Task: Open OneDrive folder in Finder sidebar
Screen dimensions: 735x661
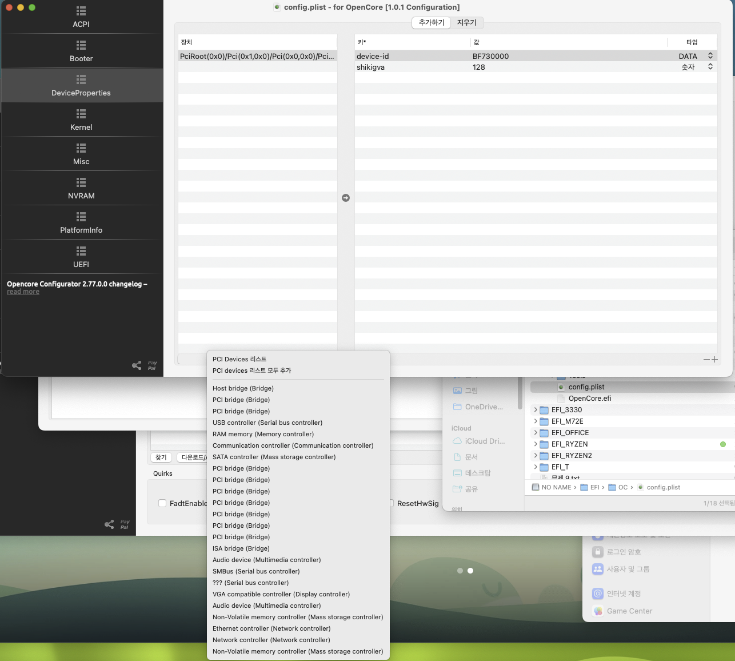Action: click(478, 407)
